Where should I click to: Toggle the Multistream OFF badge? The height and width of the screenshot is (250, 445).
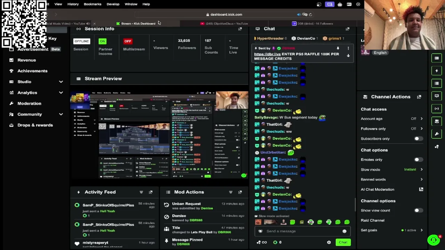pyautogui.click(x=128, y=41)
